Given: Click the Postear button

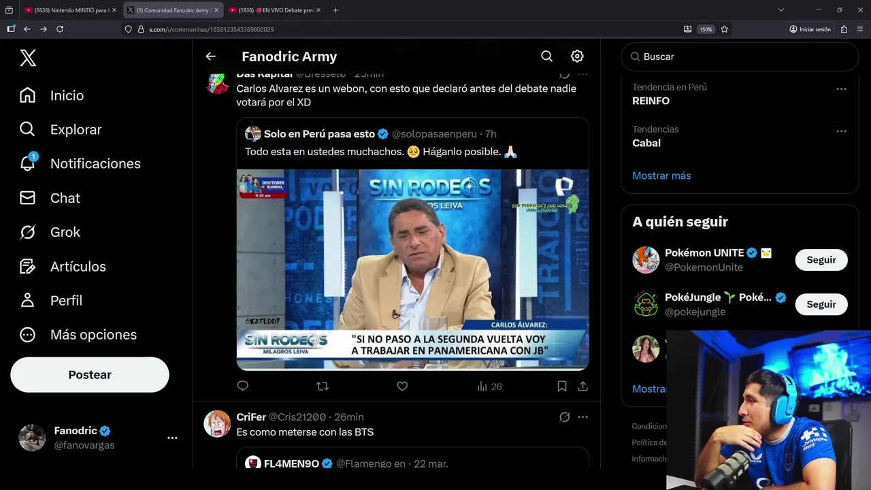Looking at the screenshot, I should coord(90,375).
